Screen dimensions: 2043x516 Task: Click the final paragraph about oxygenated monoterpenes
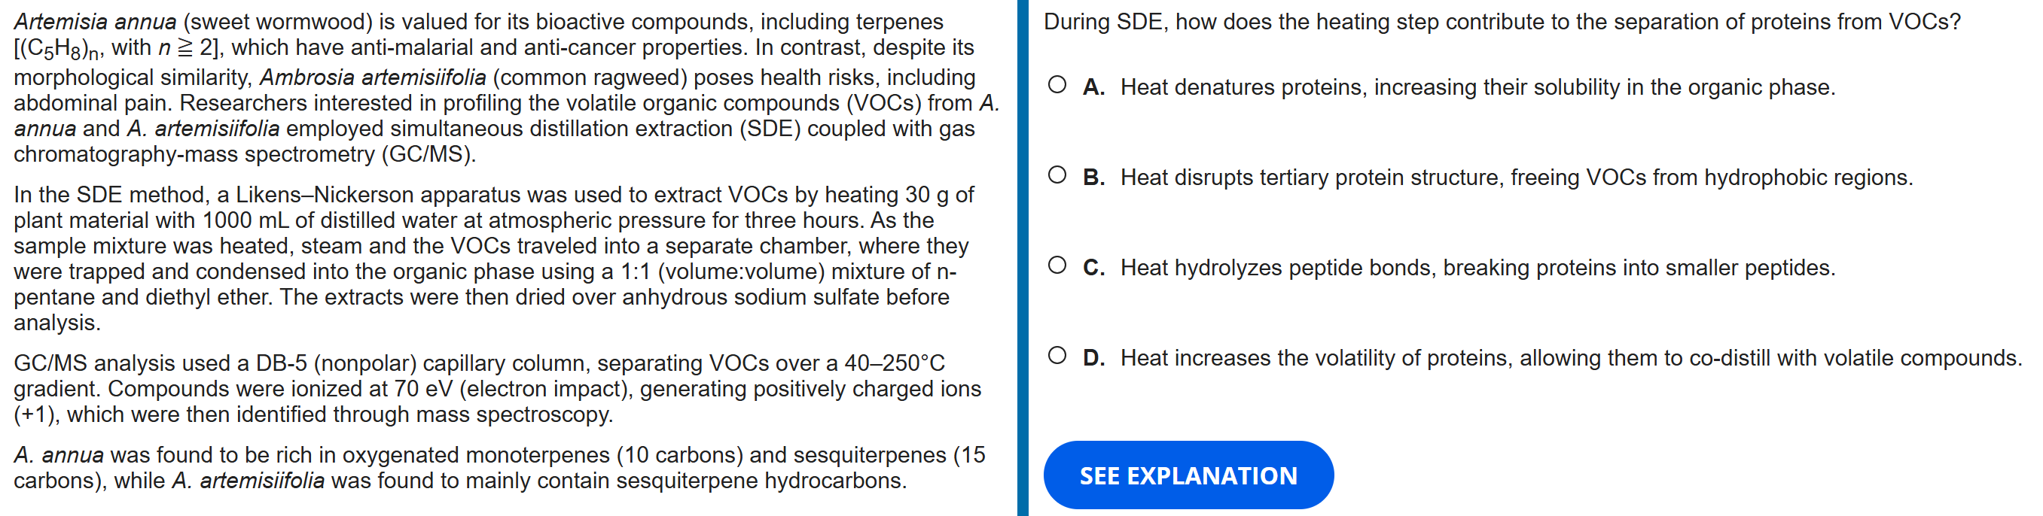492,468
